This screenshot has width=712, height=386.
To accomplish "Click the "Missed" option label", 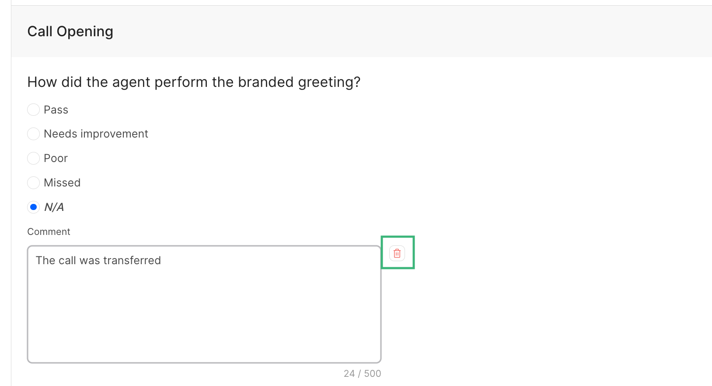I will [x=62, y=183].
